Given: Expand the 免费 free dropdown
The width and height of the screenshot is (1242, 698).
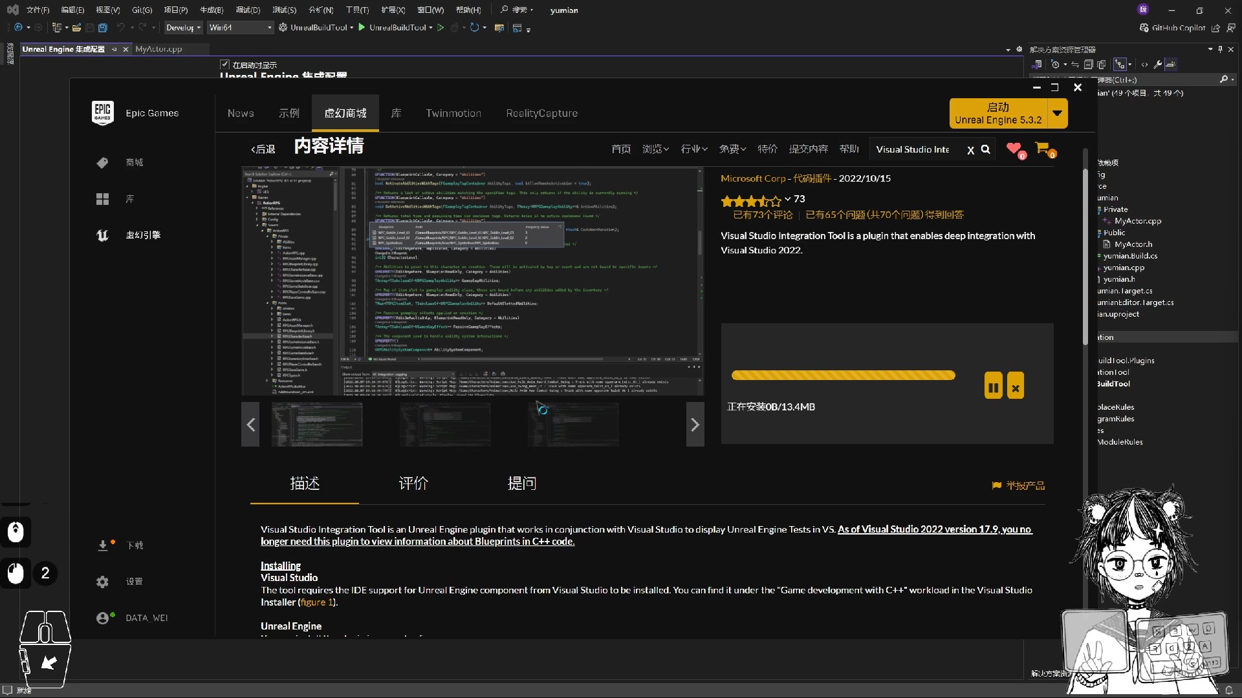Looking at the screenshot, I should click(x=732, y=149).
